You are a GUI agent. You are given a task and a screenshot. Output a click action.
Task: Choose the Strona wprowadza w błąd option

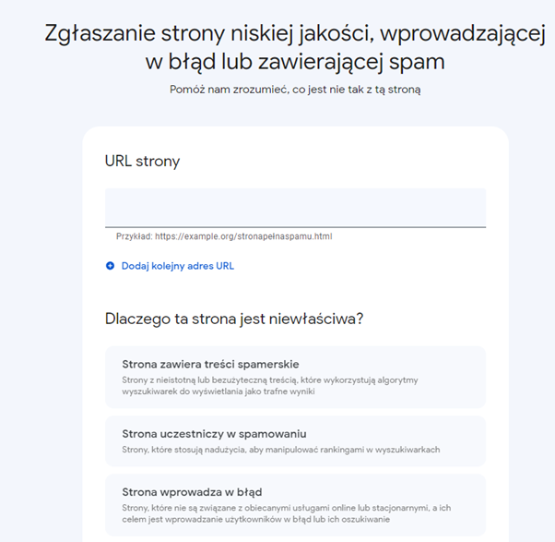(295, 504)
